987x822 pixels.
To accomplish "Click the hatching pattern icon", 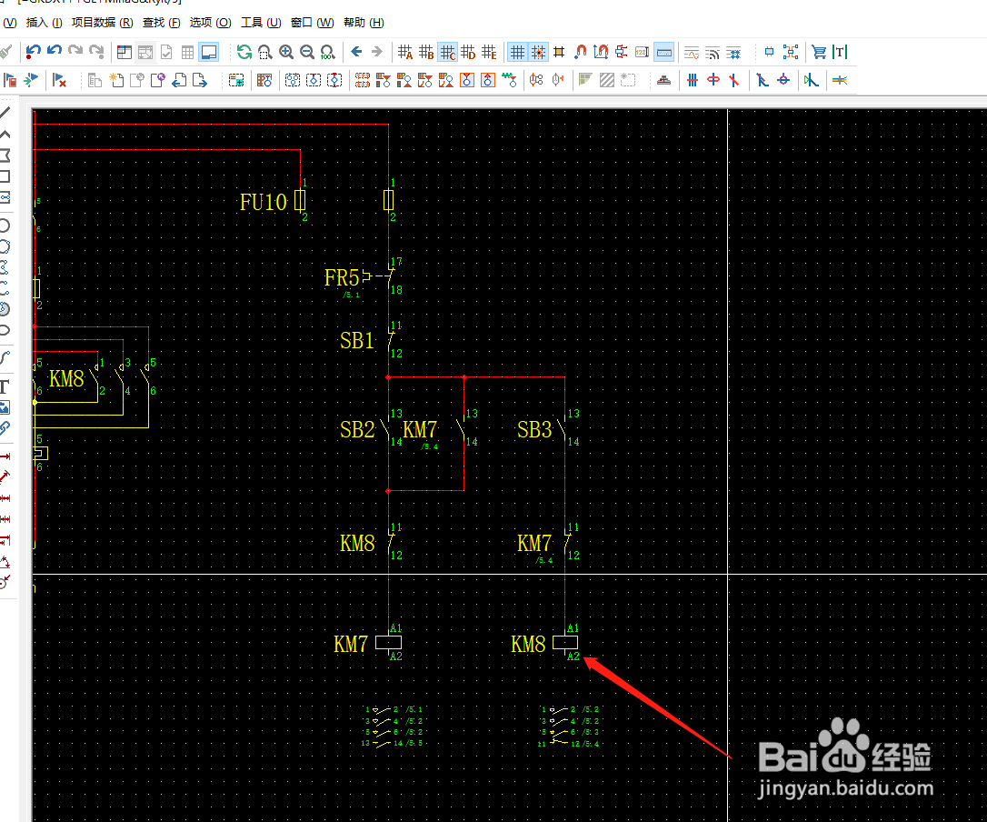I will pos(607,80).
